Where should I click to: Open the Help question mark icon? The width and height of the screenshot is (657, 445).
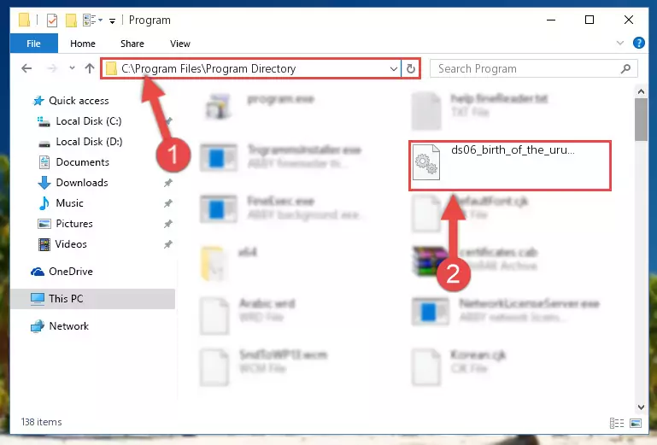click(638, 43)
